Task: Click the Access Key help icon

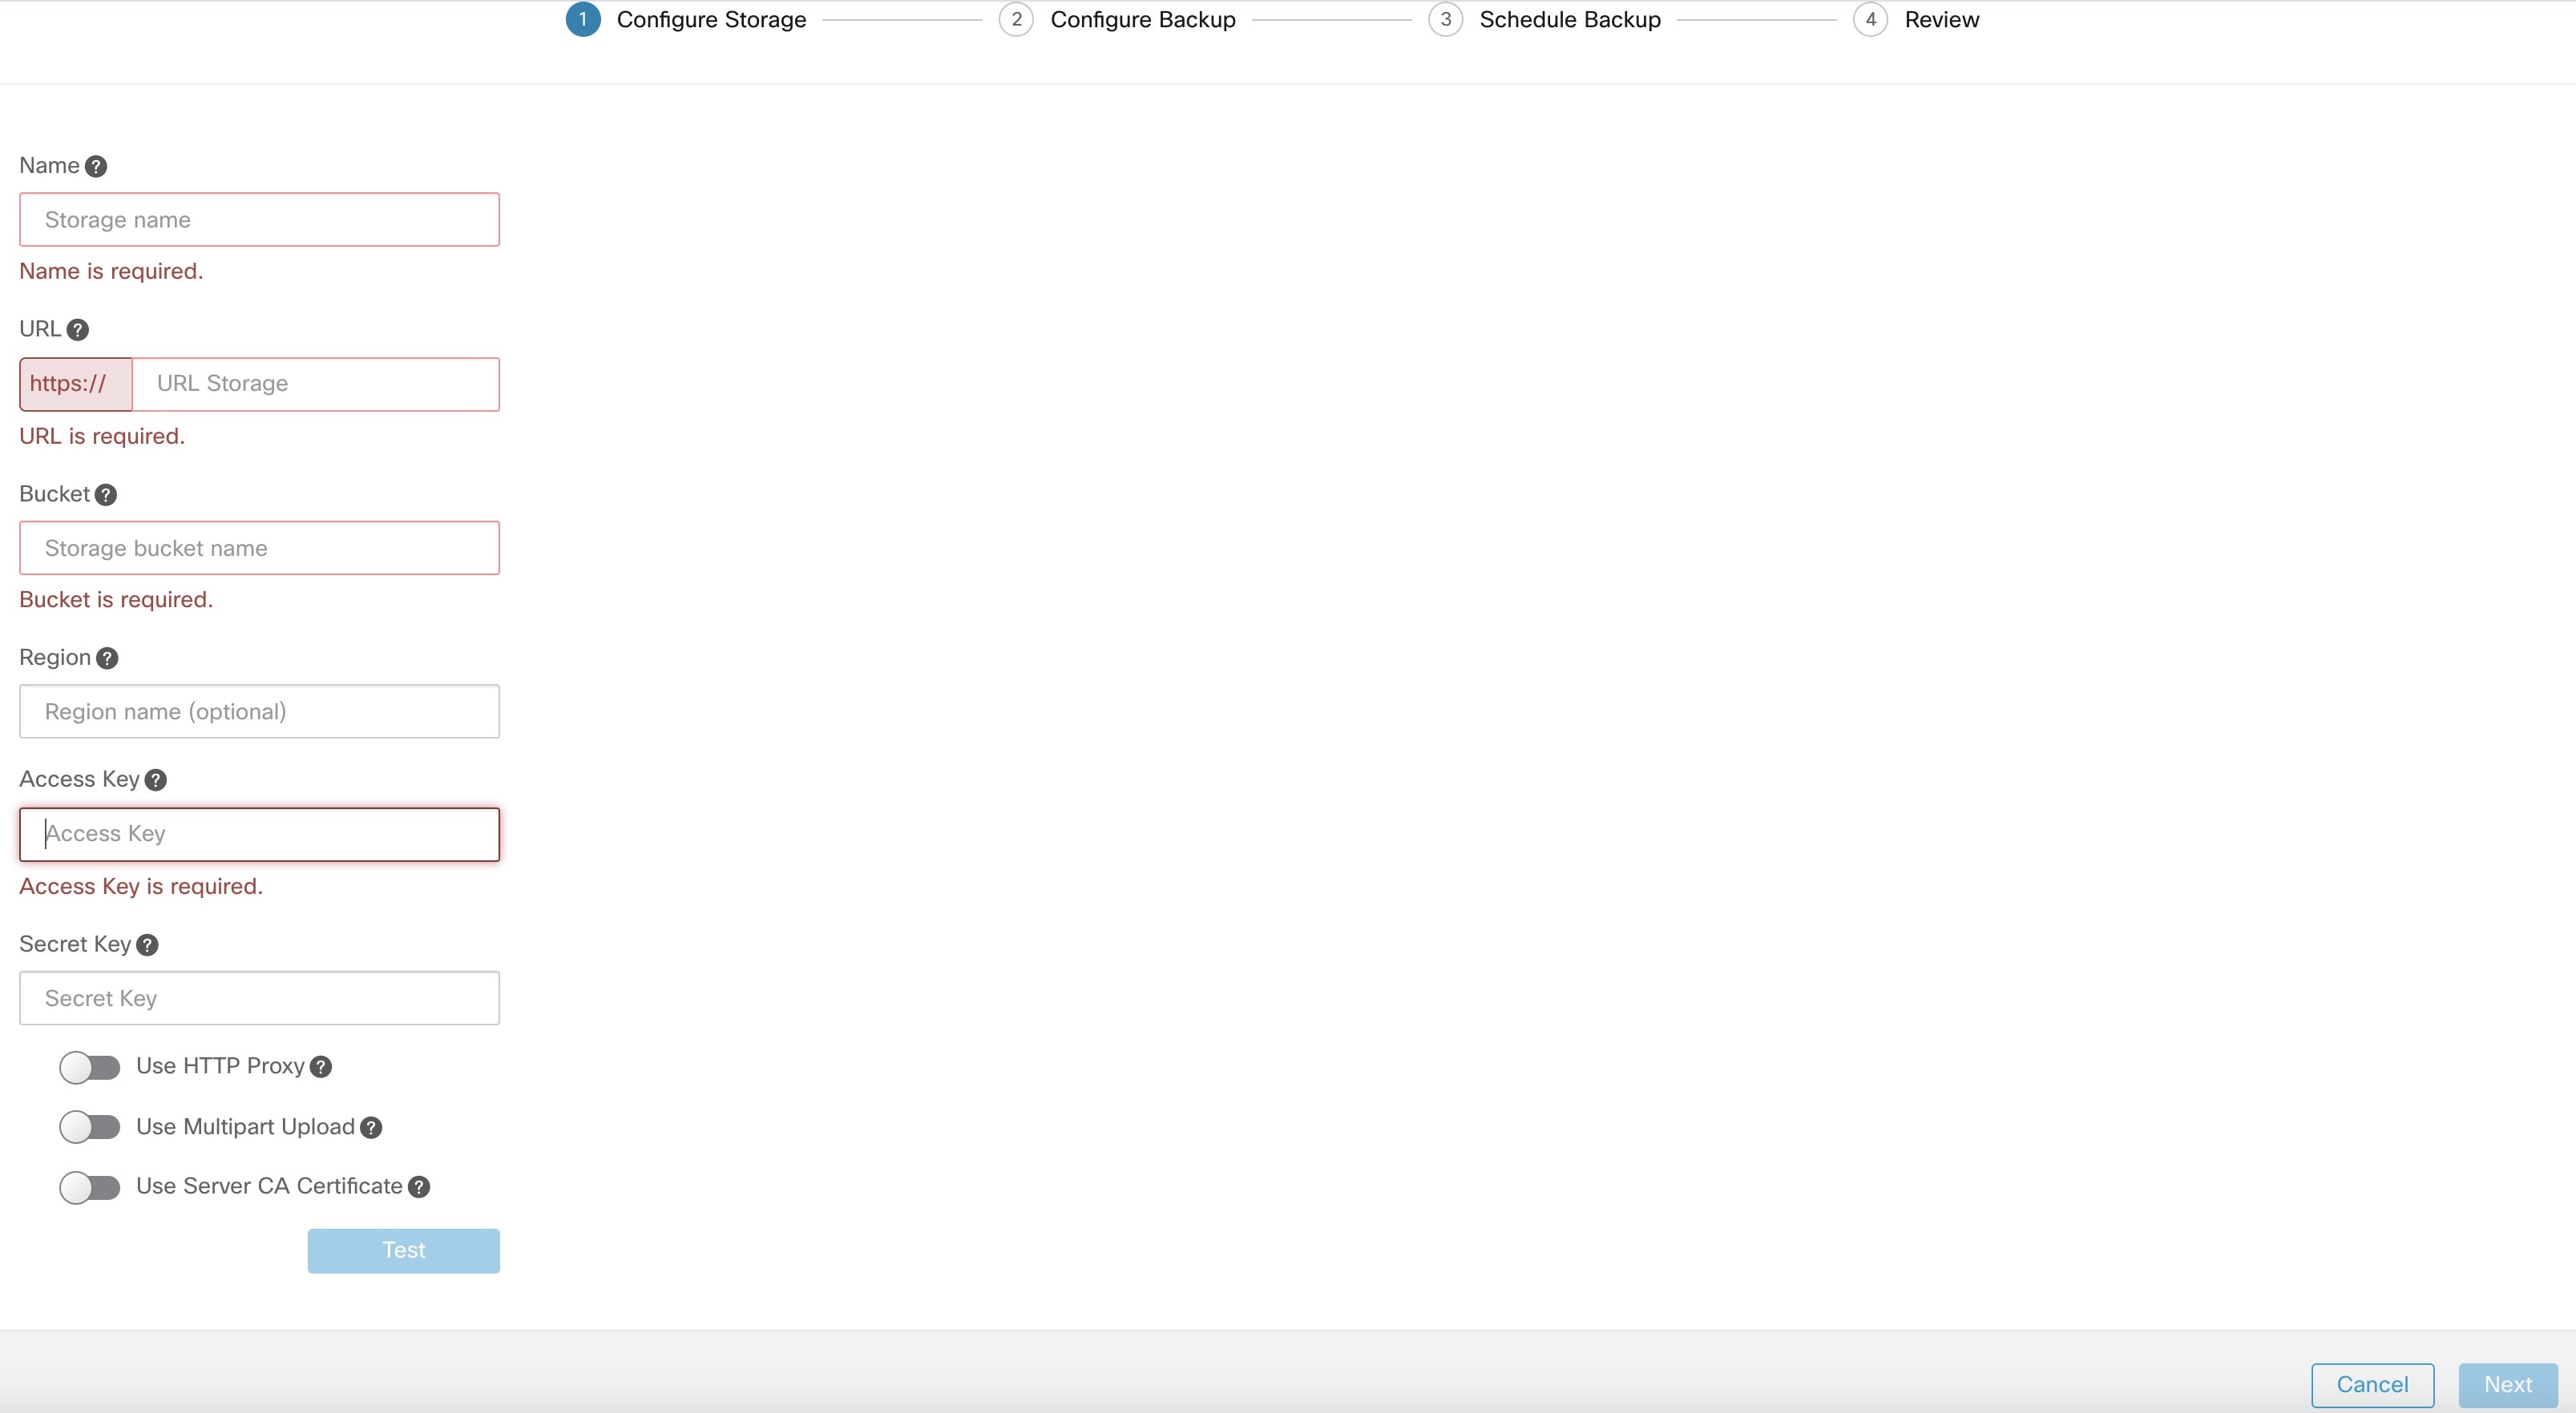Action: [156, 779]
